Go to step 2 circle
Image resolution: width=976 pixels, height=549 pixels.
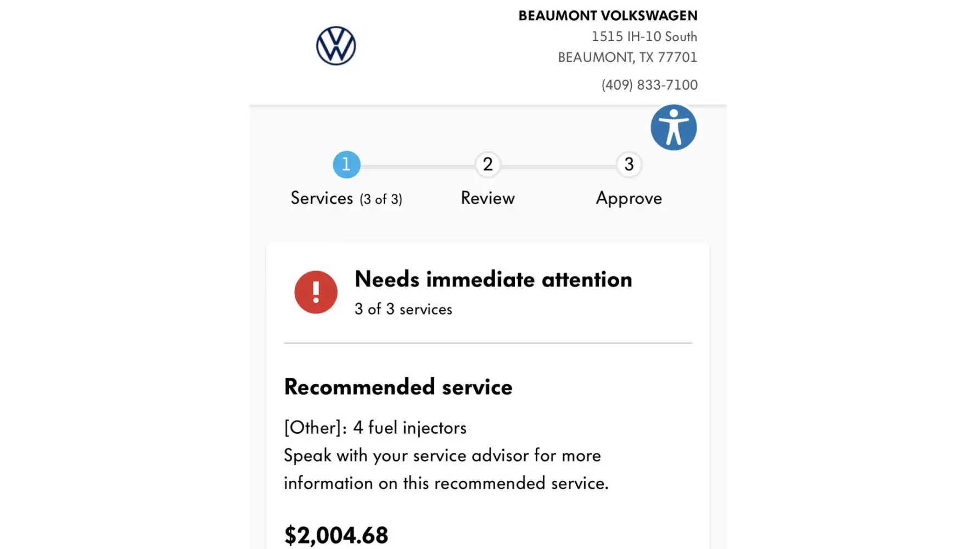point(487,164)
